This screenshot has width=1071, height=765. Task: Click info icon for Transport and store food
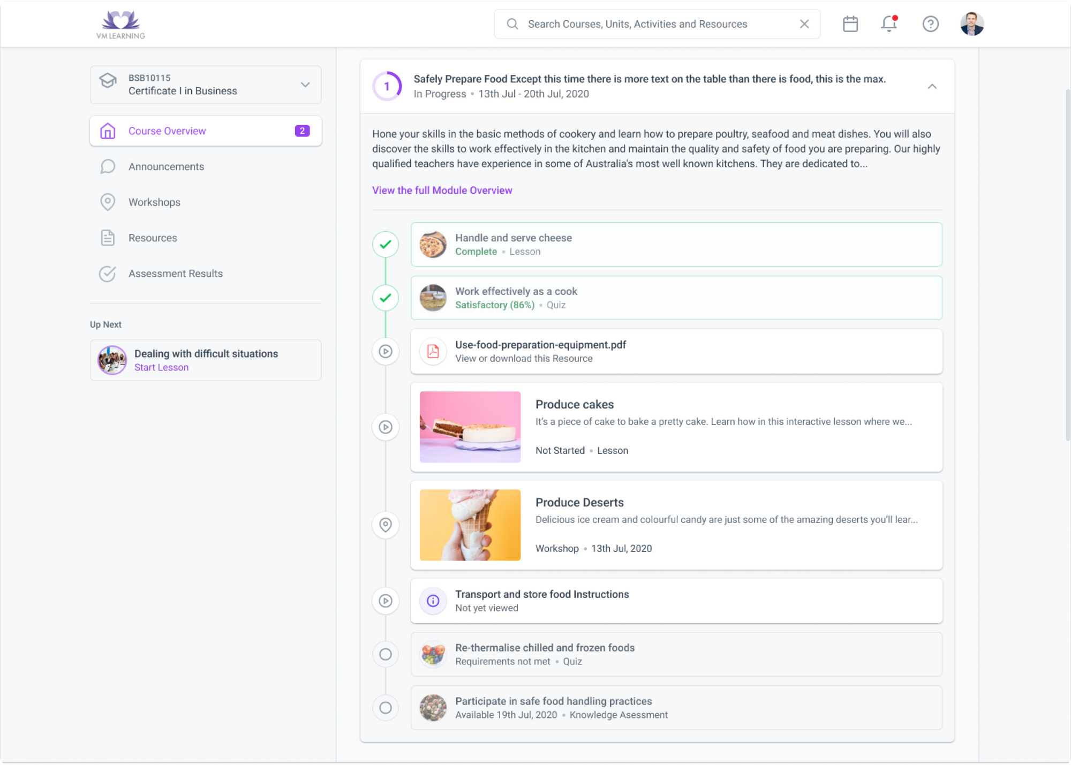click(x=433, y=601)
